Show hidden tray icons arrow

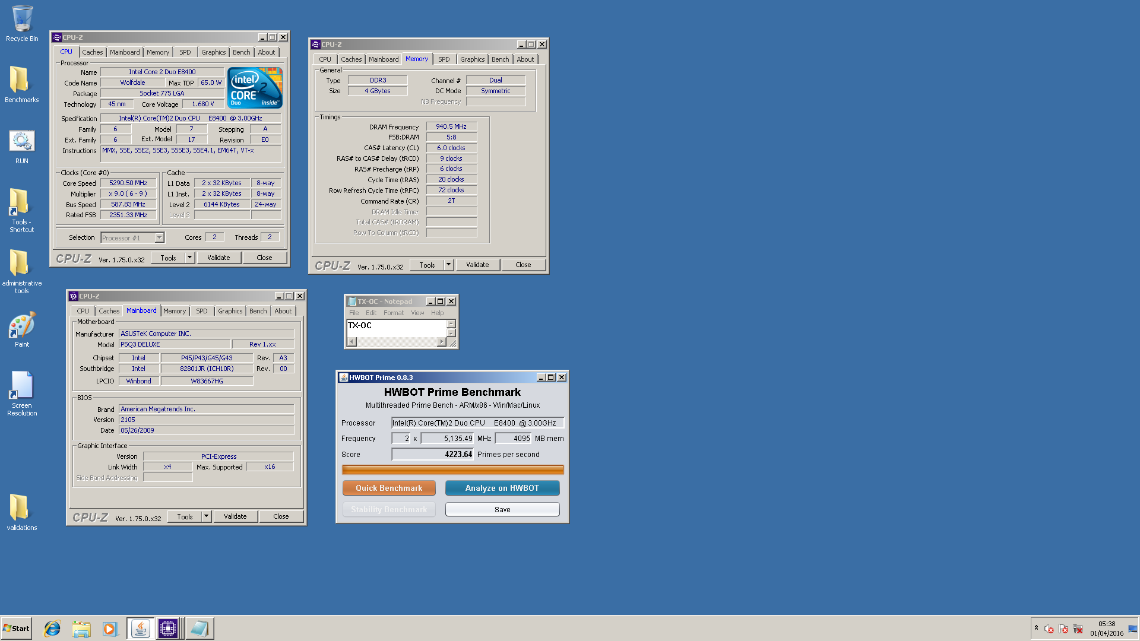click(1036, 628)
